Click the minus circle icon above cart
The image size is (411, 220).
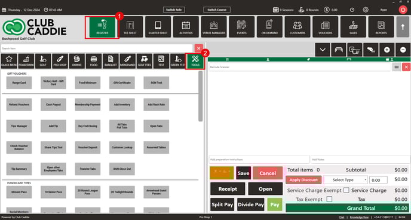point(403,50)
